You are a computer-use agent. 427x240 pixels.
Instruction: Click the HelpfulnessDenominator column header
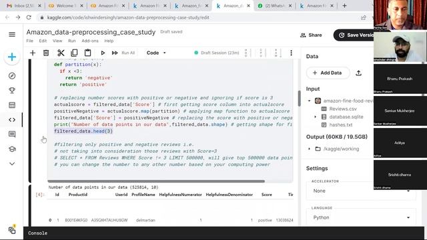230,195
